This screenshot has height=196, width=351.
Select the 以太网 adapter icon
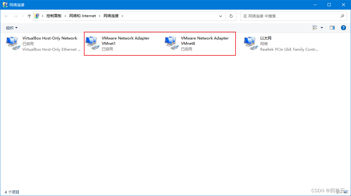click(x=251, y=43)
